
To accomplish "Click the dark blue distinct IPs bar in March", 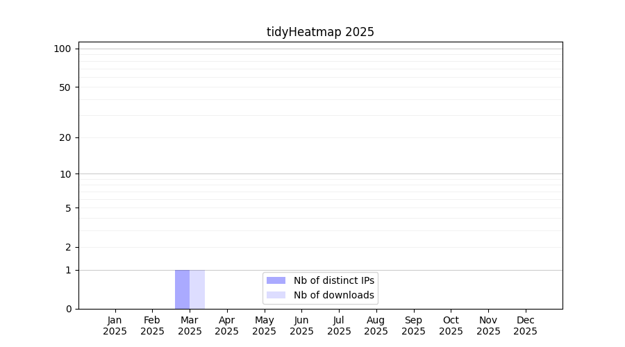I will (x=182, y=289).
